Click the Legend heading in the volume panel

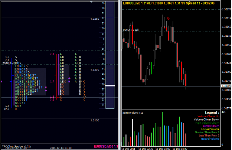click(x=212, y=112)
